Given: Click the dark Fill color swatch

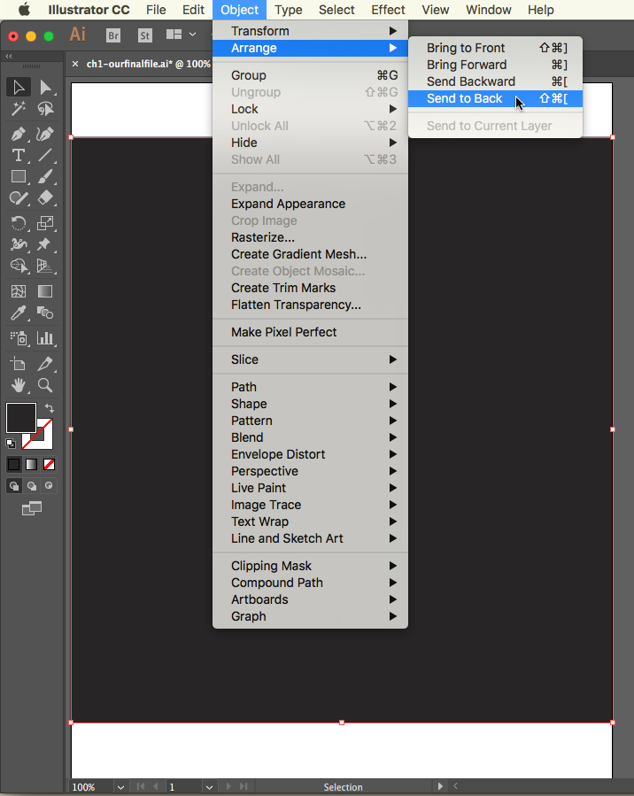Looking at the screenshot, I should click(x=19, y=418).
